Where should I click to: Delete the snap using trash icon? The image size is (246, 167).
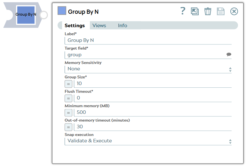(x=208, y=12)
